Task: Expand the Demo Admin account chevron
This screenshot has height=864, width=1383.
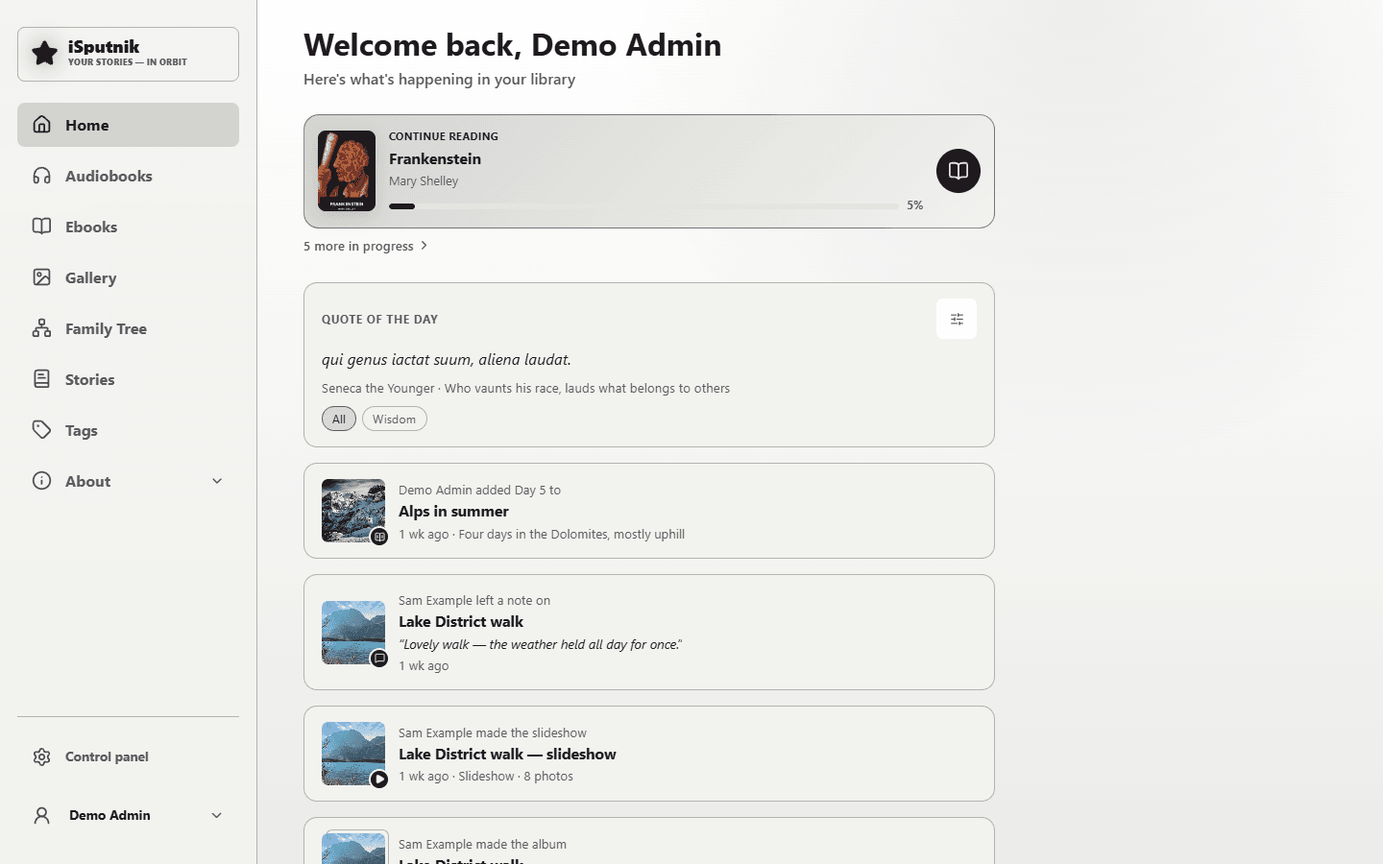Action: pos(217,815)
